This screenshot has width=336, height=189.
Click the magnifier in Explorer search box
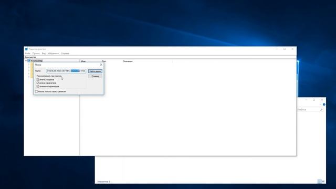click(x=321, y=110)
